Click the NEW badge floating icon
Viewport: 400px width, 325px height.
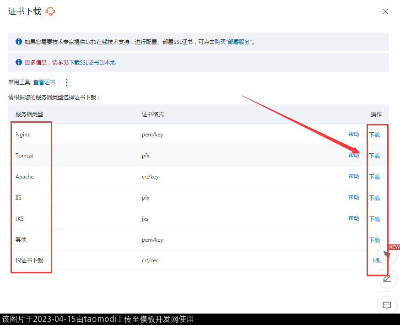[x=388, y=254]
